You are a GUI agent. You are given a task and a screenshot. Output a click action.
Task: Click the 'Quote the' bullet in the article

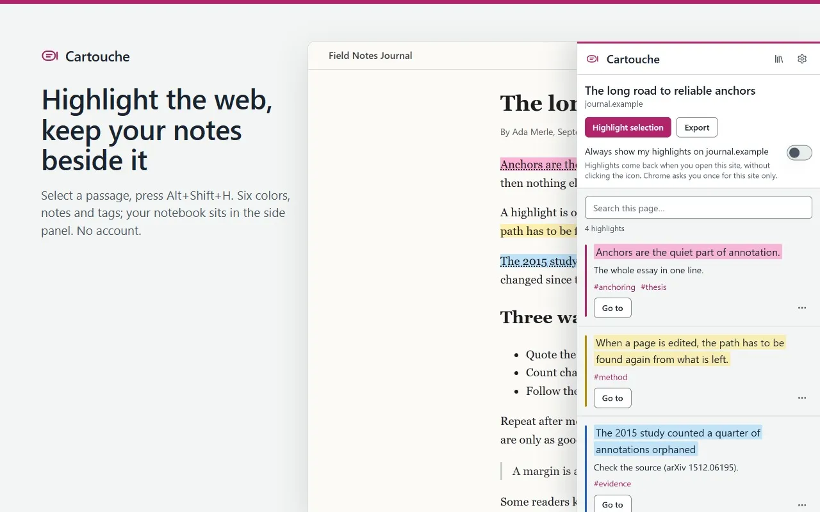tap(551, 355)
